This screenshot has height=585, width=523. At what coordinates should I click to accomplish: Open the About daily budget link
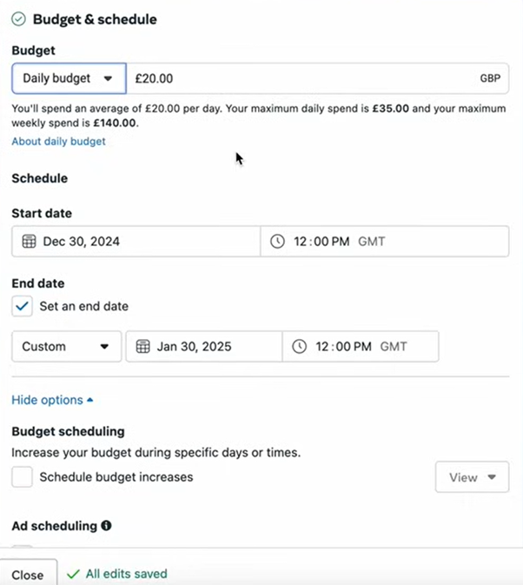pyautogui.click(x=58, y=141)
